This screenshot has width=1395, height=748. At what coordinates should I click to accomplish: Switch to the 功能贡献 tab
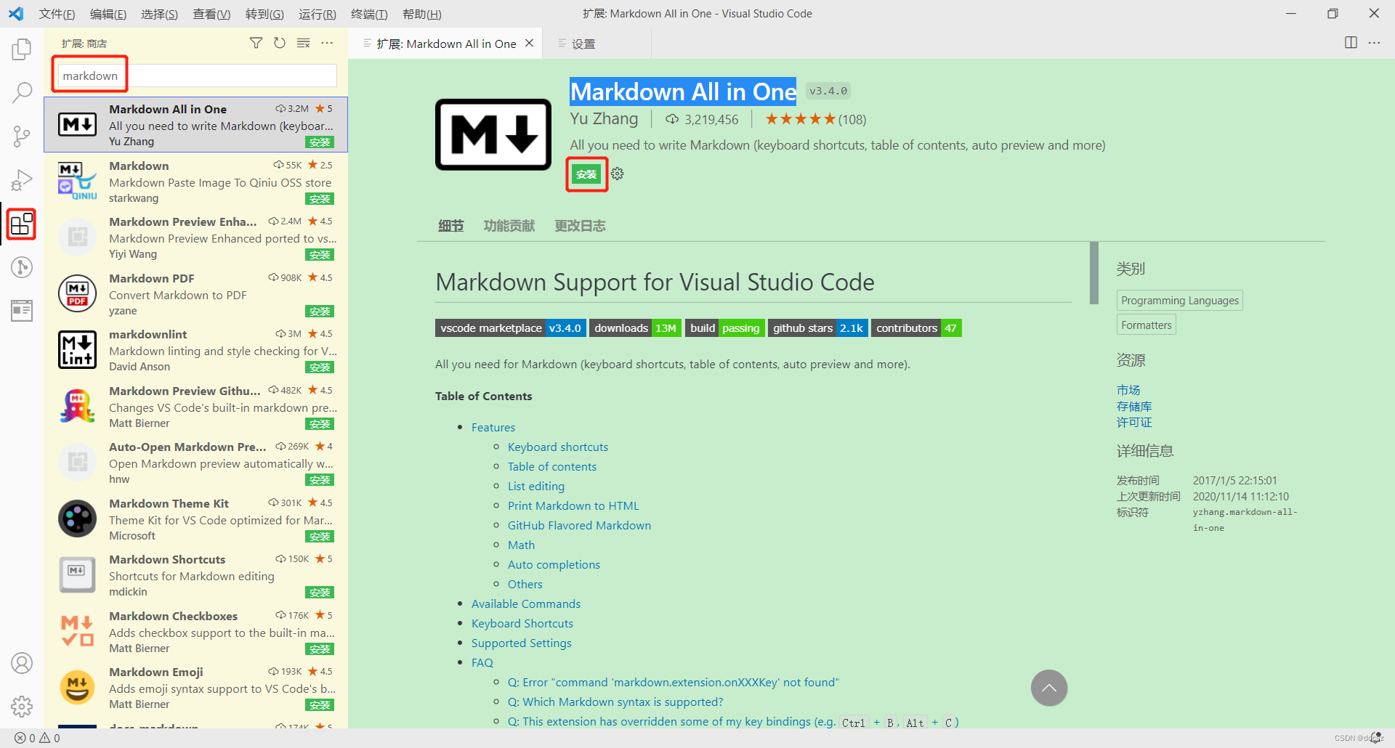pos(509,226)
